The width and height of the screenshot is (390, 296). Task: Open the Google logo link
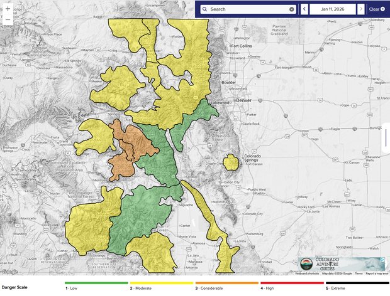click(x=9, y=273)
